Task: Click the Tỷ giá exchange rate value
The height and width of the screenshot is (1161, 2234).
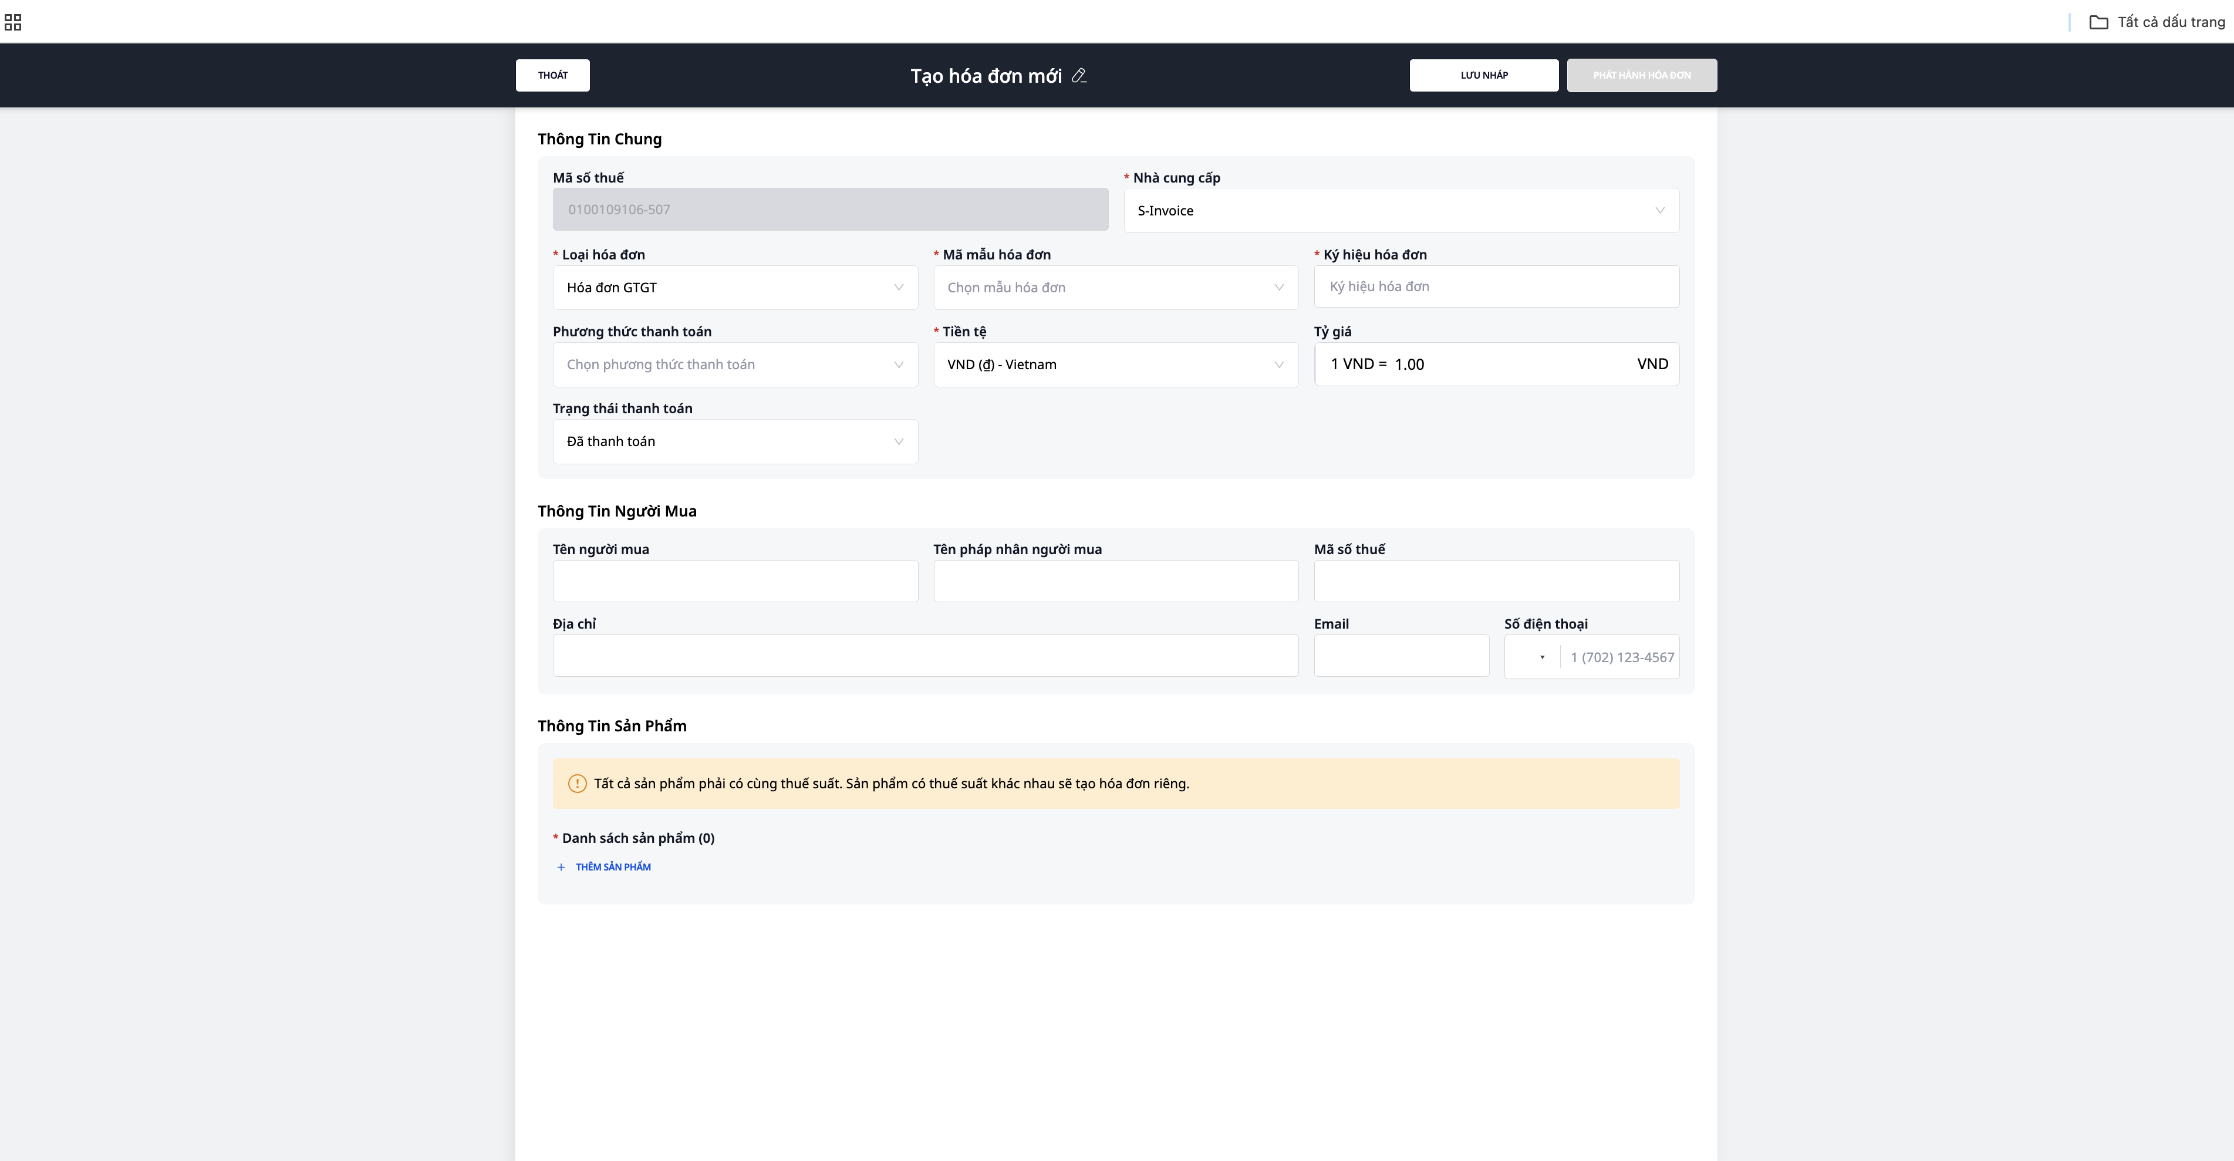Action: (1410, 365)
